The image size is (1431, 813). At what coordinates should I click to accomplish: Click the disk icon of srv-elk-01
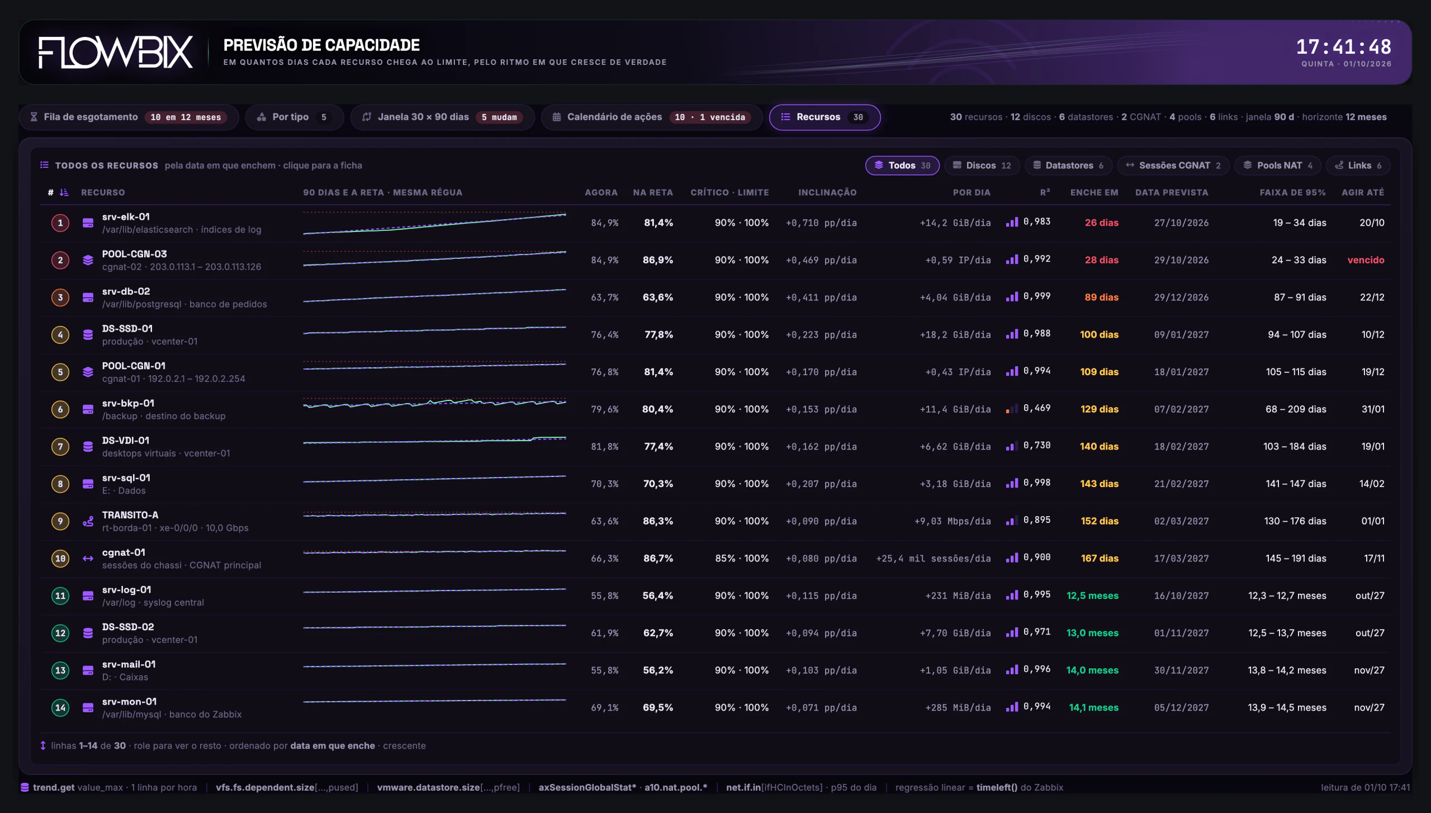(88, 223)
